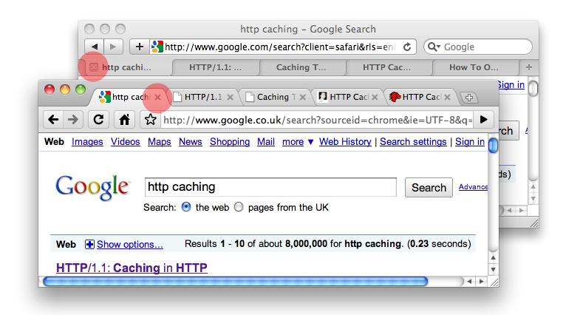The image size is (583, 315).
Task: Click Sign in link in Chrome window
Action: 470,142
